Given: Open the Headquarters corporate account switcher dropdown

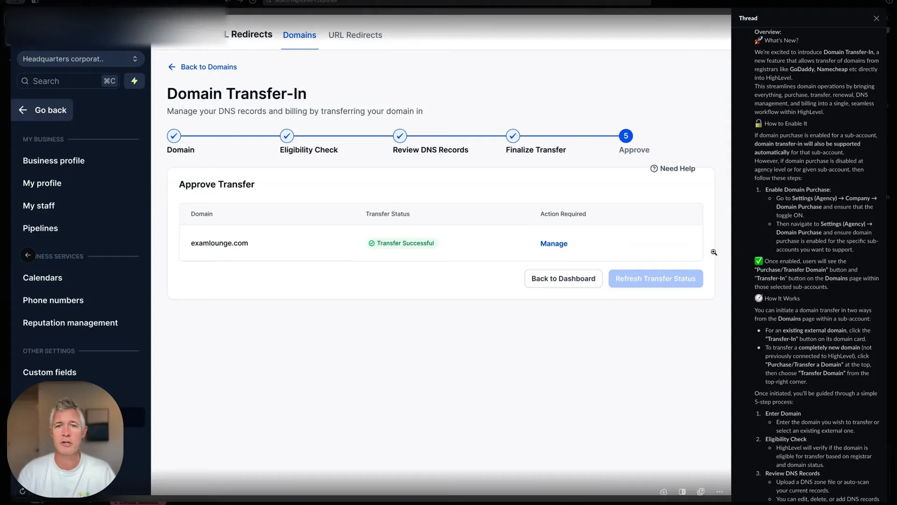Looking at the screenshot, I should tap(80, 59).
